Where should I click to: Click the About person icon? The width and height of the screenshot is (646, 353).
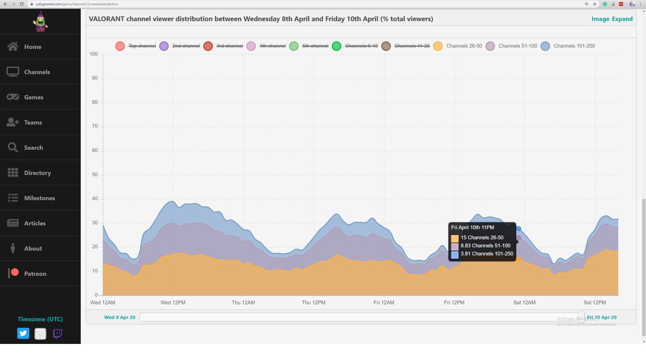click(13, 248)
